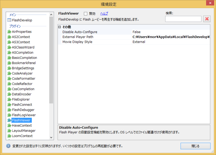Select the AS3Context list entry
The height and width of the screenshot is (155, 216).
[21, 42]
